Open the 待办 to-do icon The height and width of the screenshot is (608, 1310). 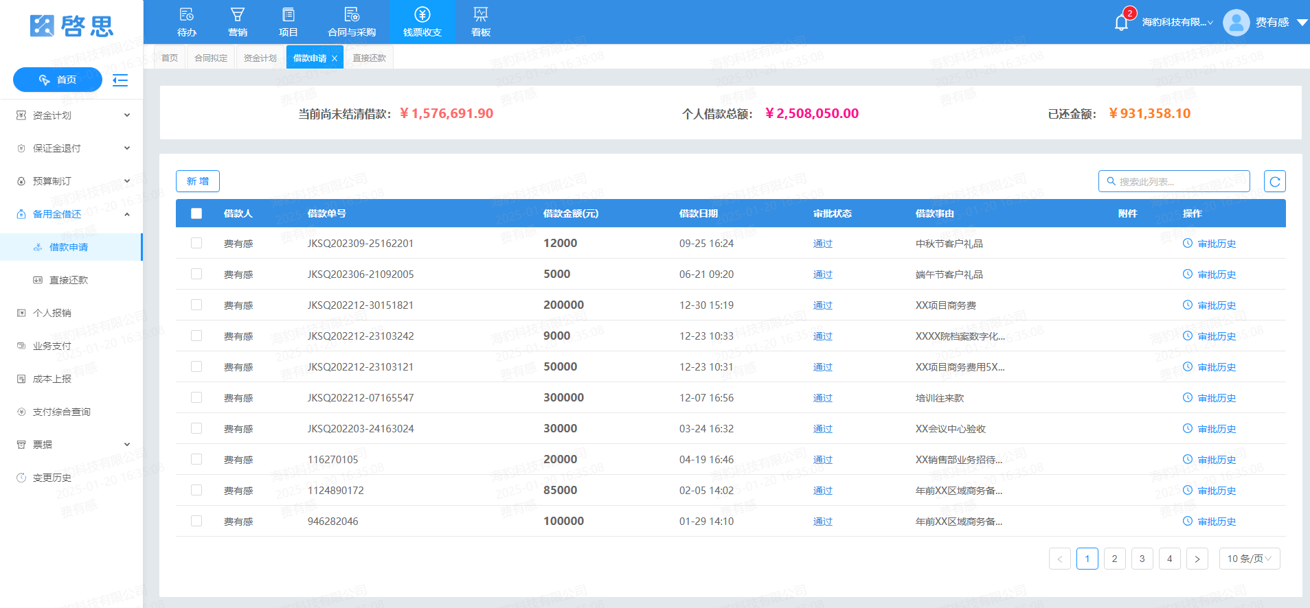(186, 14)
